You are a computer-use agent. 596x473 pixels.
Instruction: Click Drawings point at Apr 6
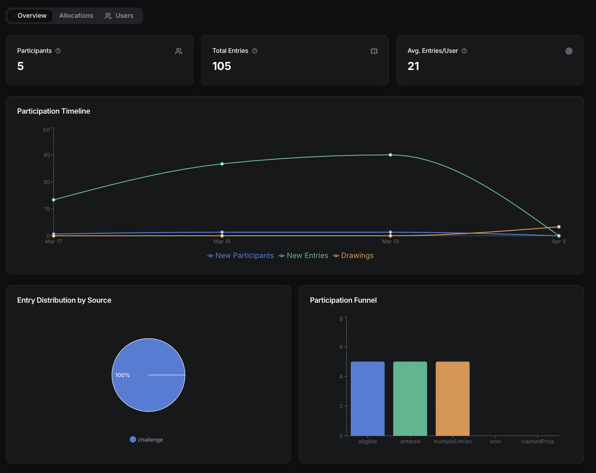559,227
